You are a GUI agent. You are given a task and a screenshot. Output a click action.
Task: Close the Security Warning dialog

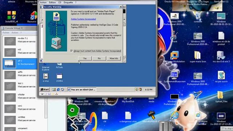[121, 7]
